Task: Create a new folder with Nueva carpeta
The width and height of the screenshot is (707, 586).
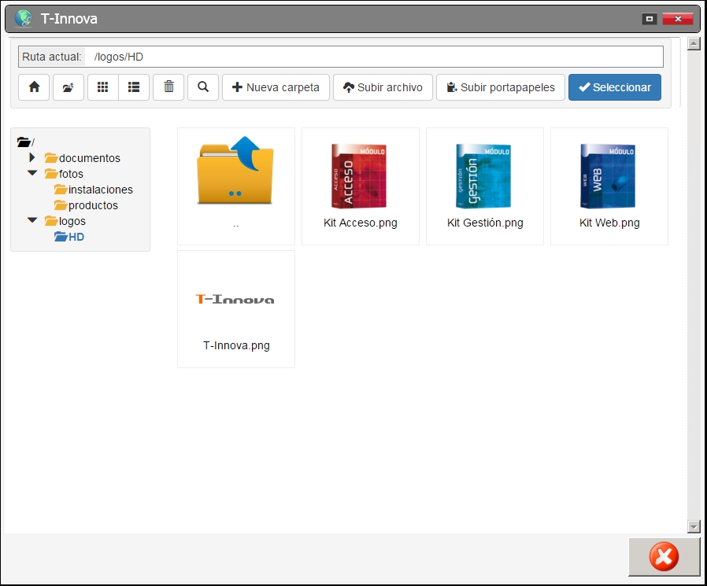Action: [276, 87]
